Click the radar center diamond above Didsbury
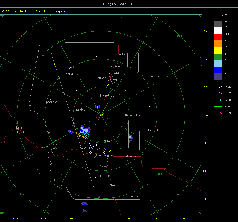The height and width of the screenshot is (222, 238). click(101, 115)
